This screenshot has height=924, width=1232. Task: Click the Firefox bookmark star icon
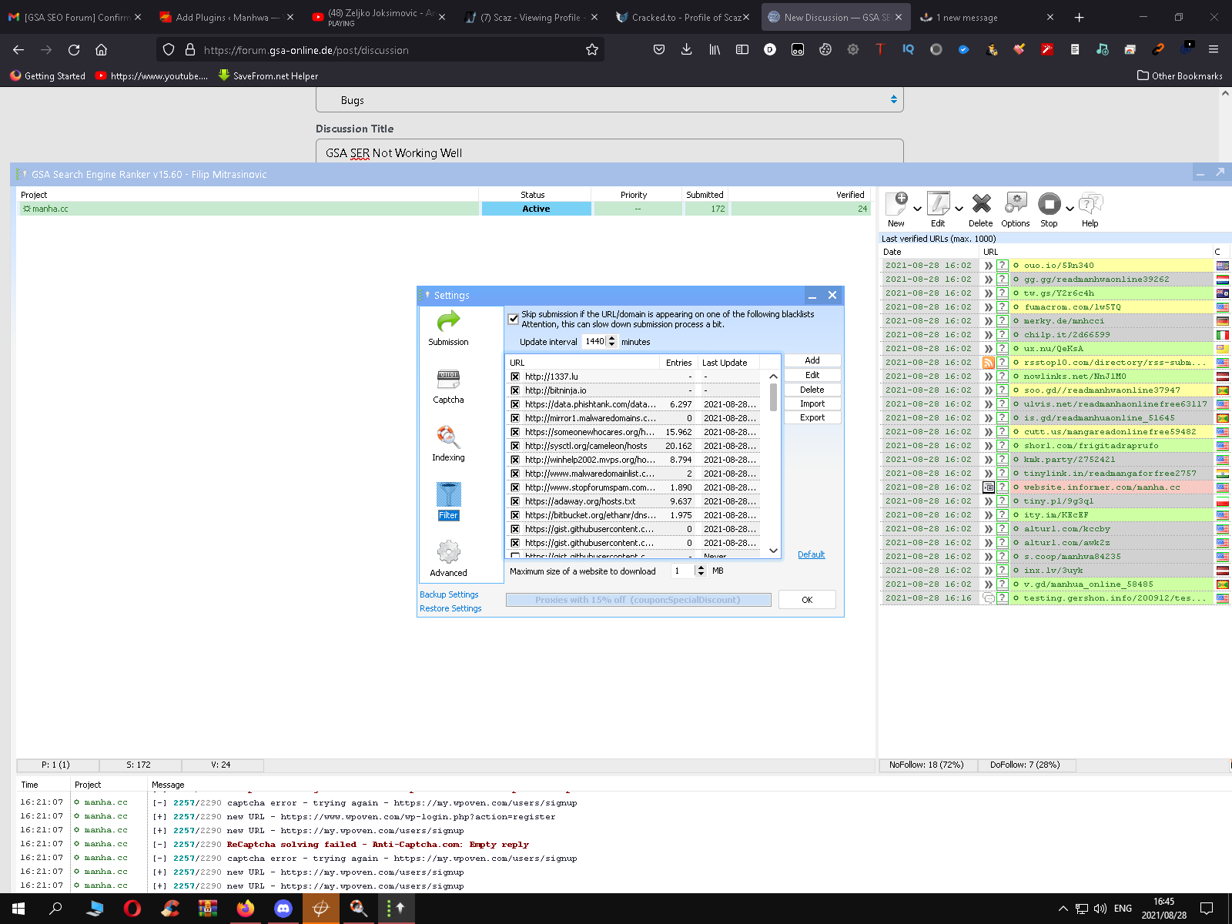click(x=592, y=49)
